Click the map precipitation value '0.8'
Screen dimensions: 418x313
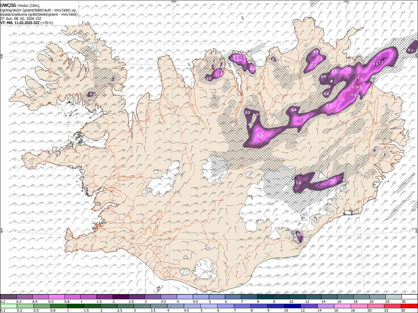coord(261,136)
